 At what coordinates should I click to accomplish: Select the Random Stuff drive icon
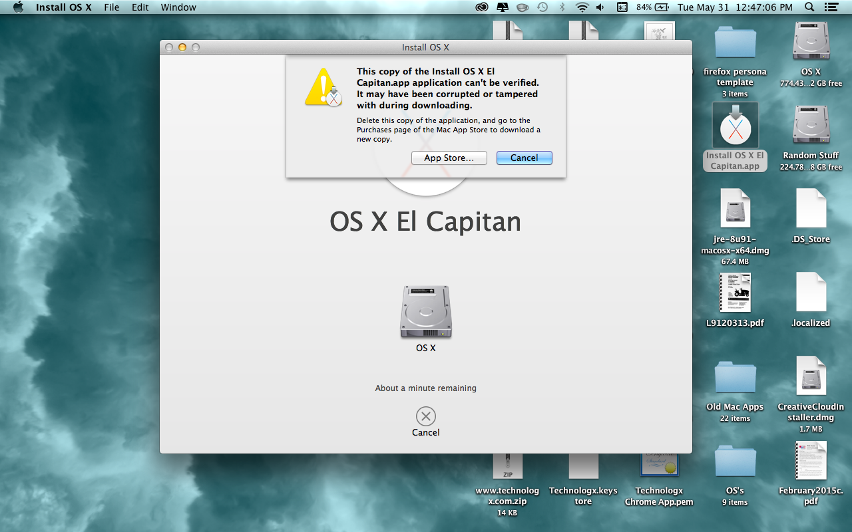click(x=811, y=125)
